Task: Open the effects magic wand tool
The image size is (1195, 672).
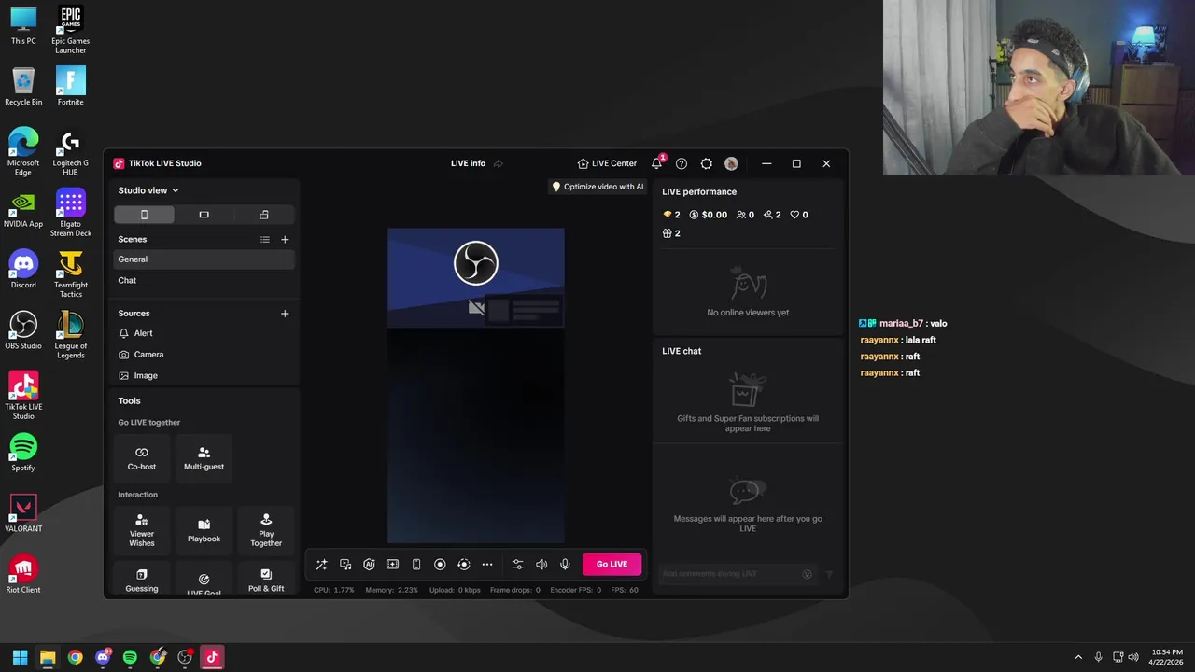Action: [x=321, y=564]
